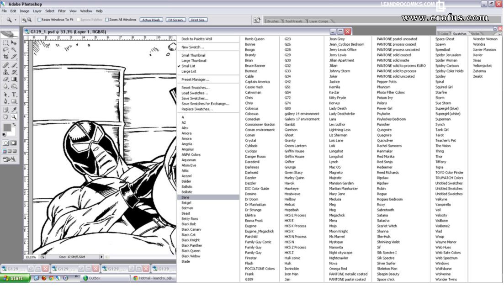Switch to Quick Mask mode

coord(14,143)
